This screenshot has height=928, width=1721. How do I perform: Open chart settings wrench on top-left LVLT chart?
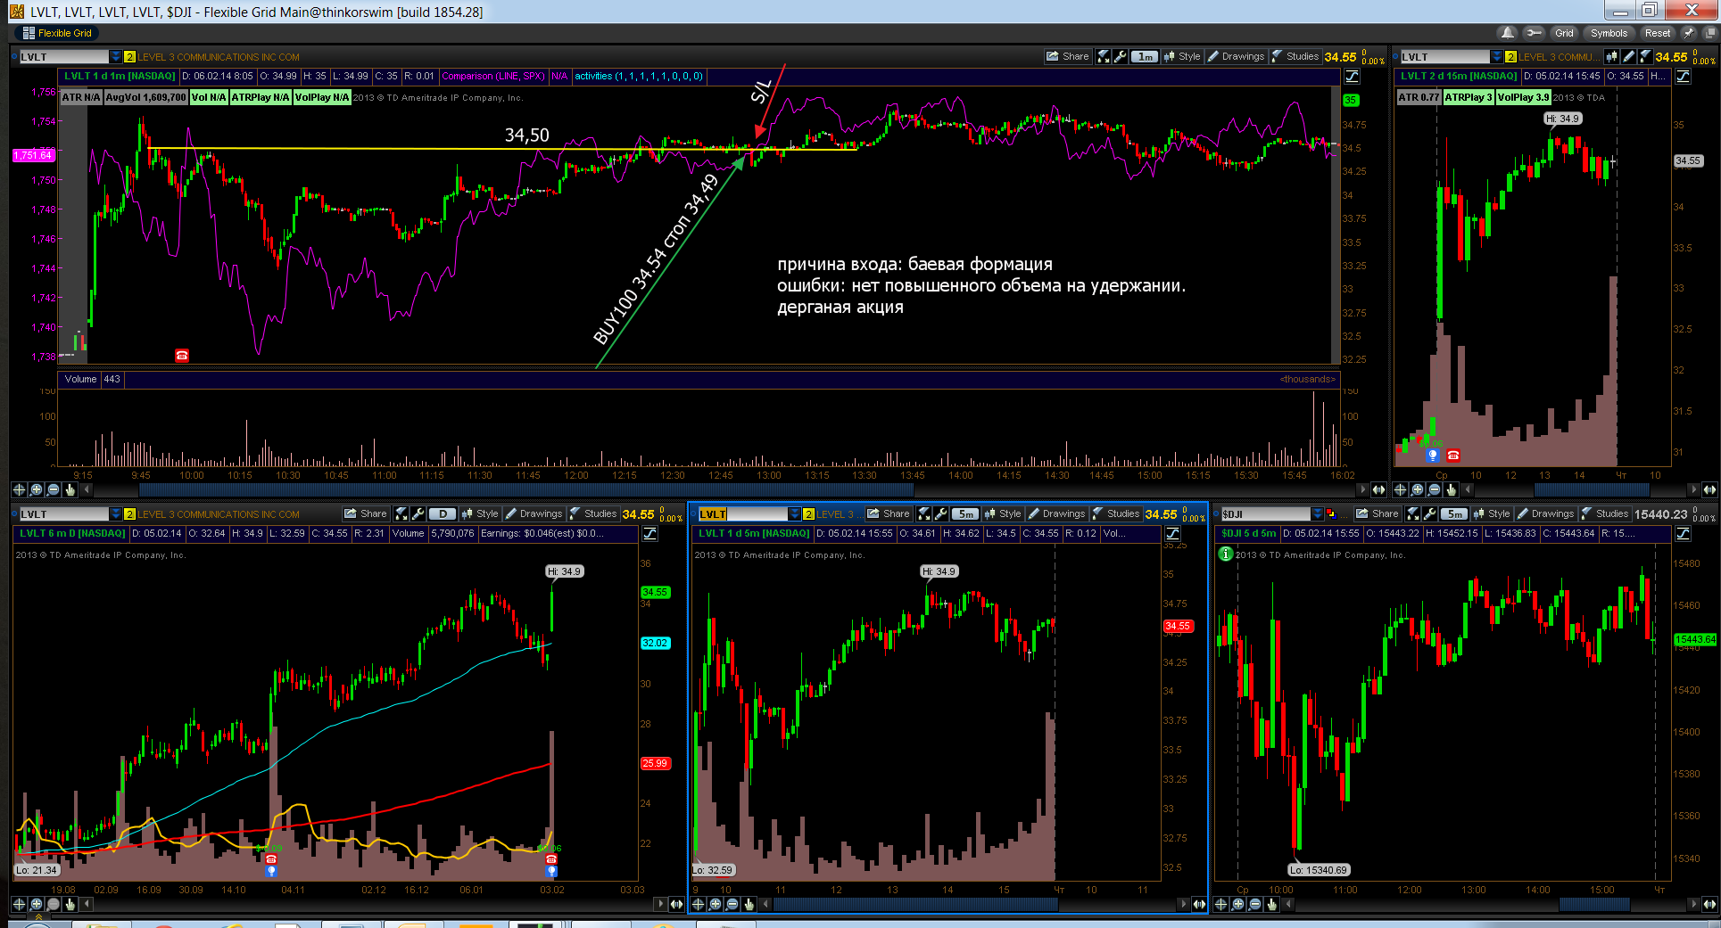point(1121,56)
